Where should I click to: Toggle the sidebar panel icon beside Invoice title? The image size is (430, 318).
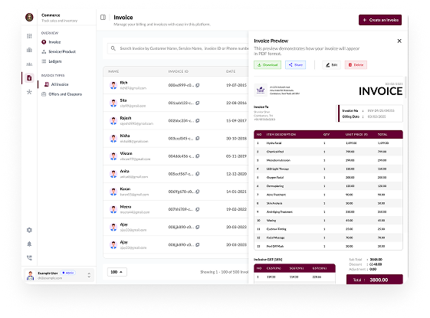pos(103,18)
